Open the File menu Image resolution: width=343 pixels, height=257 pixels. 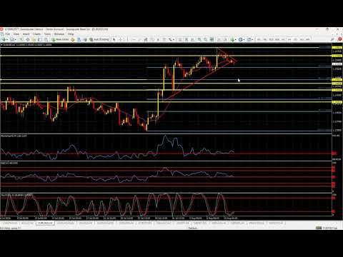(x=7, y=34)
